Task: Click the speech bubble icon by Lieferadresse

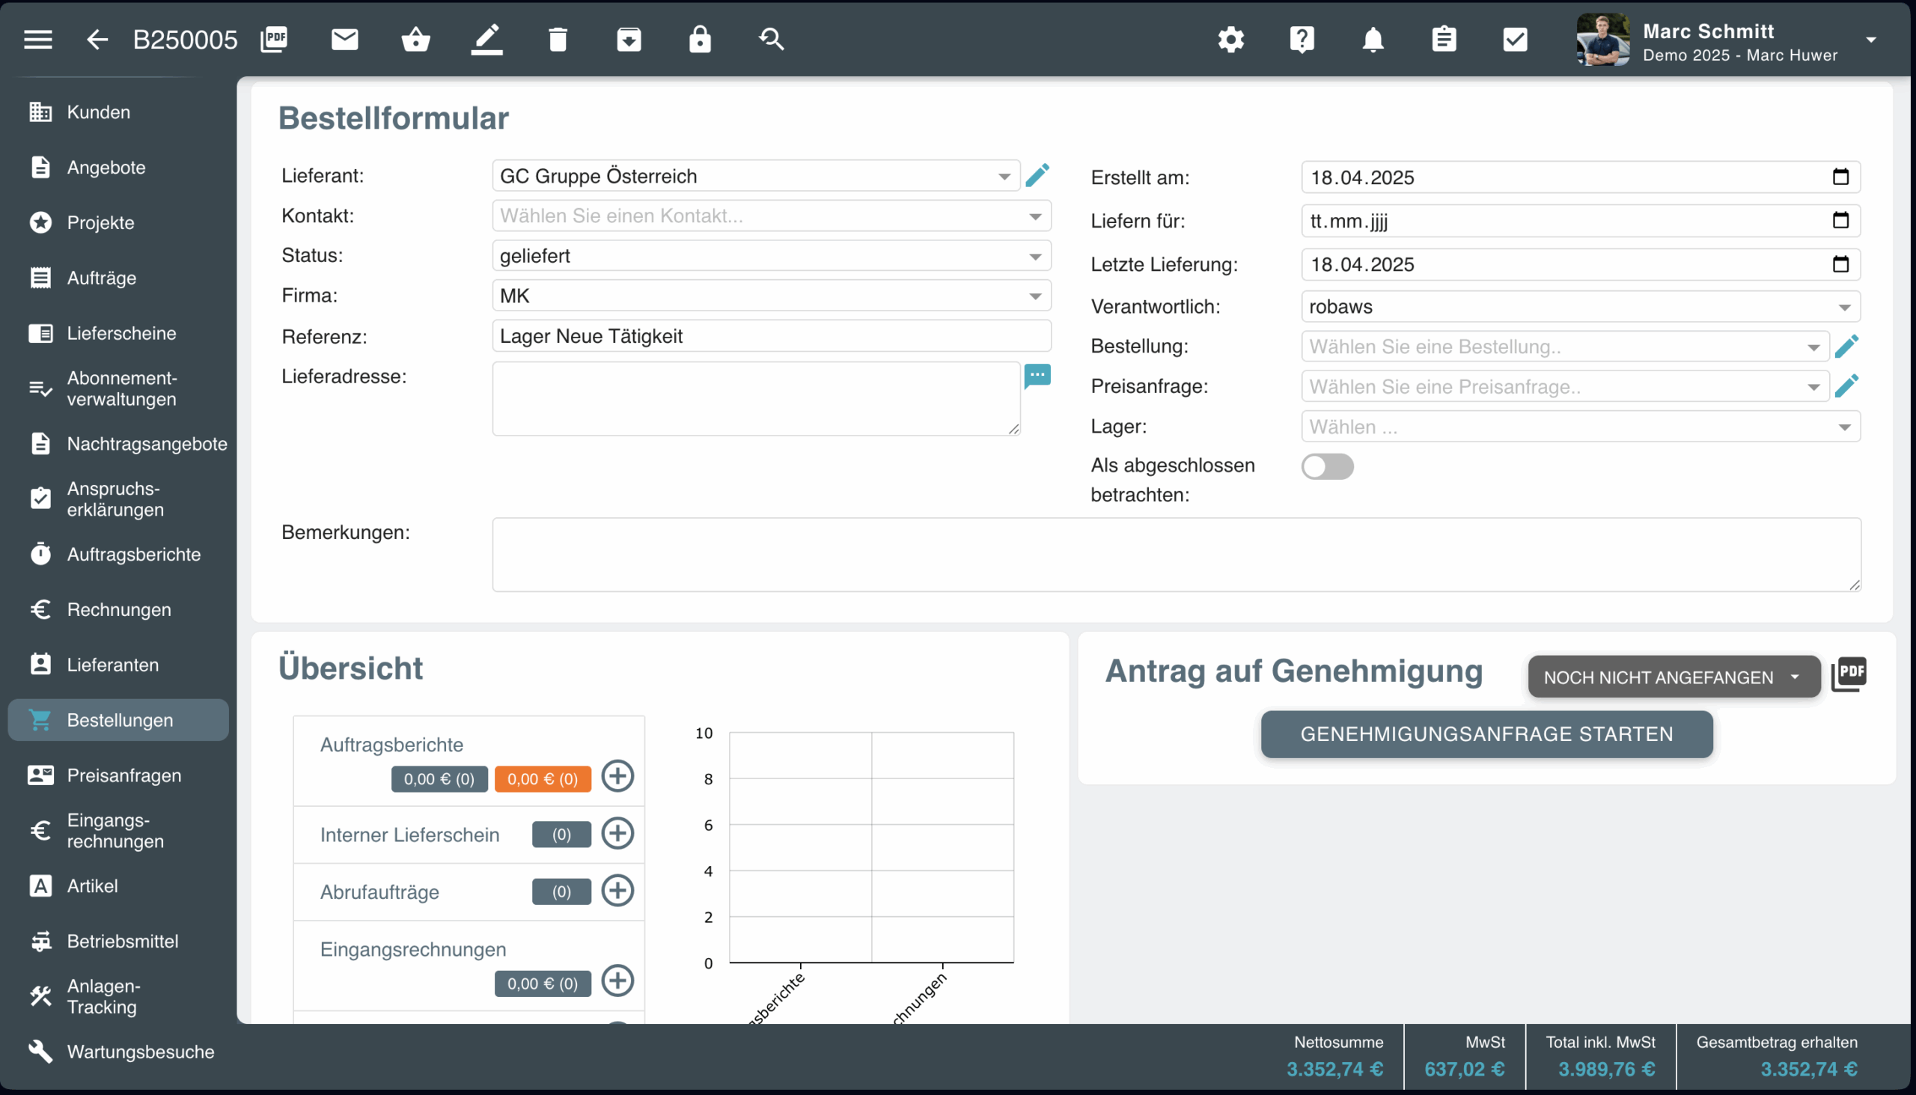Action: point(1037,375)
